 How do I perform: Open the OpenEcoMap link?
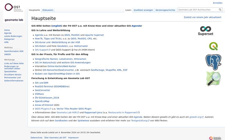pos(42,101)
